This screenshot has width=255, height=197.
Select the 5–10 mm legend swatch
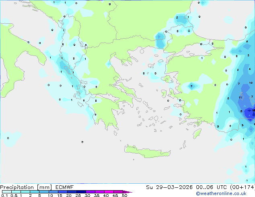pyautogui.click(x=44, y=192)
